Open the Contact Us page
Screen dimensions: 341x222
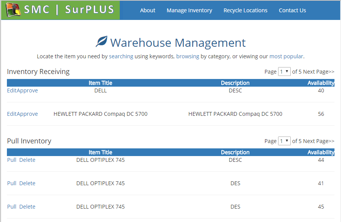tap(292, 10)
